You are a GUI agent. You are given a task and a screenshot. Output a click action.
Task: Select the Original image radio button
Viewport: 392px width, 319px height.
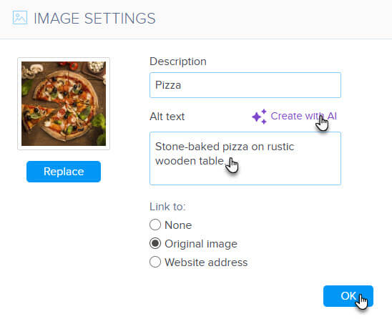(x=155, y=243)
